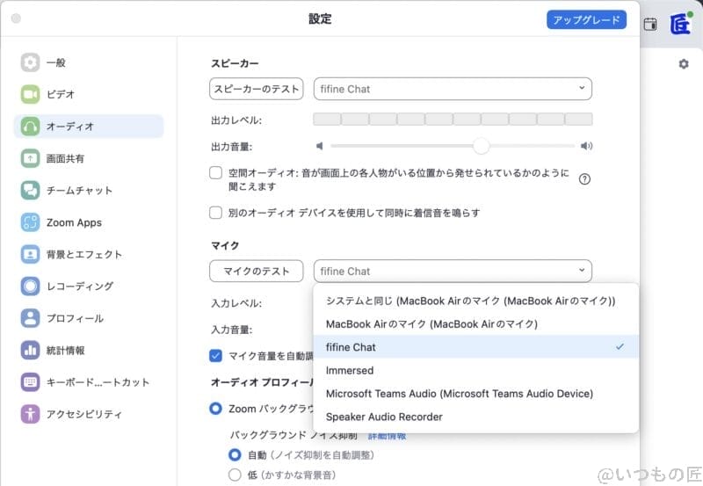Click the スピーカーのテスト button

[x=257, y=89]
